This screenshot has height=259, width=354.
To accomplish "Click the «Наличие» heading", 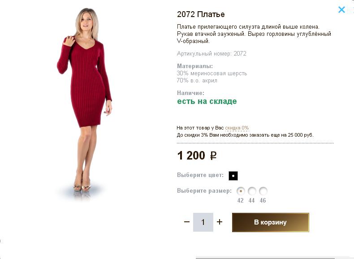I will pos(190,93).
